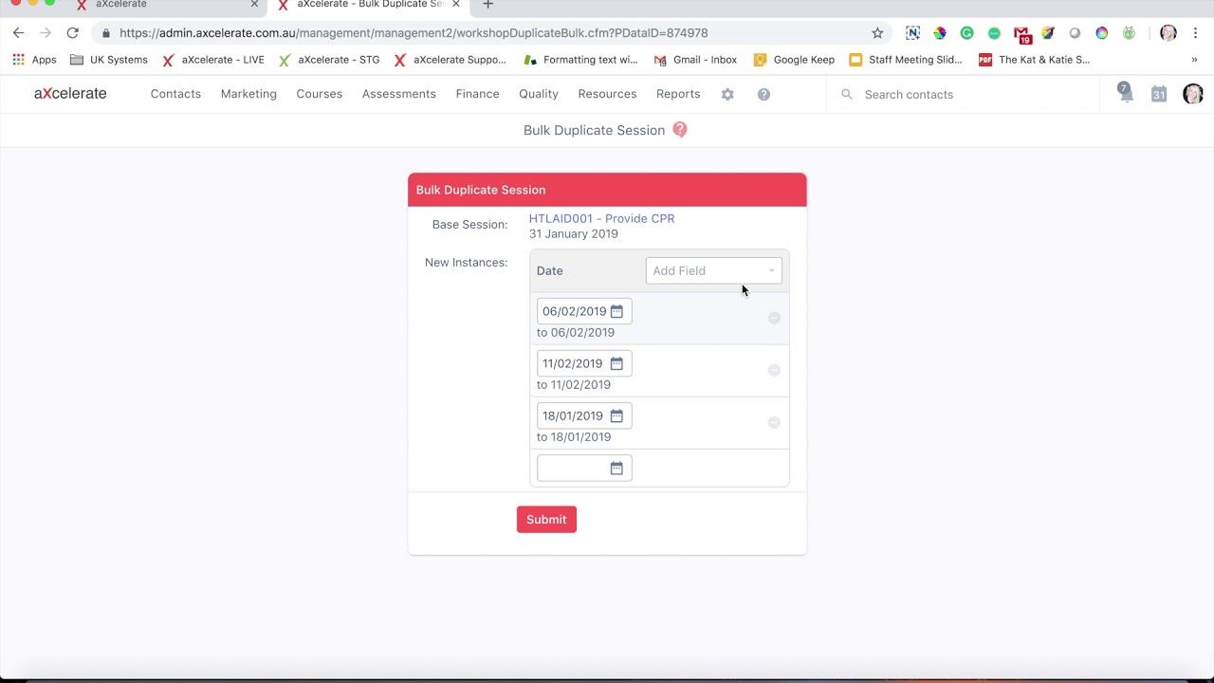The height and width of the screenshot is (683, 1214).
Task: Open the Google Keep bookmark
Action: point(794,60)
